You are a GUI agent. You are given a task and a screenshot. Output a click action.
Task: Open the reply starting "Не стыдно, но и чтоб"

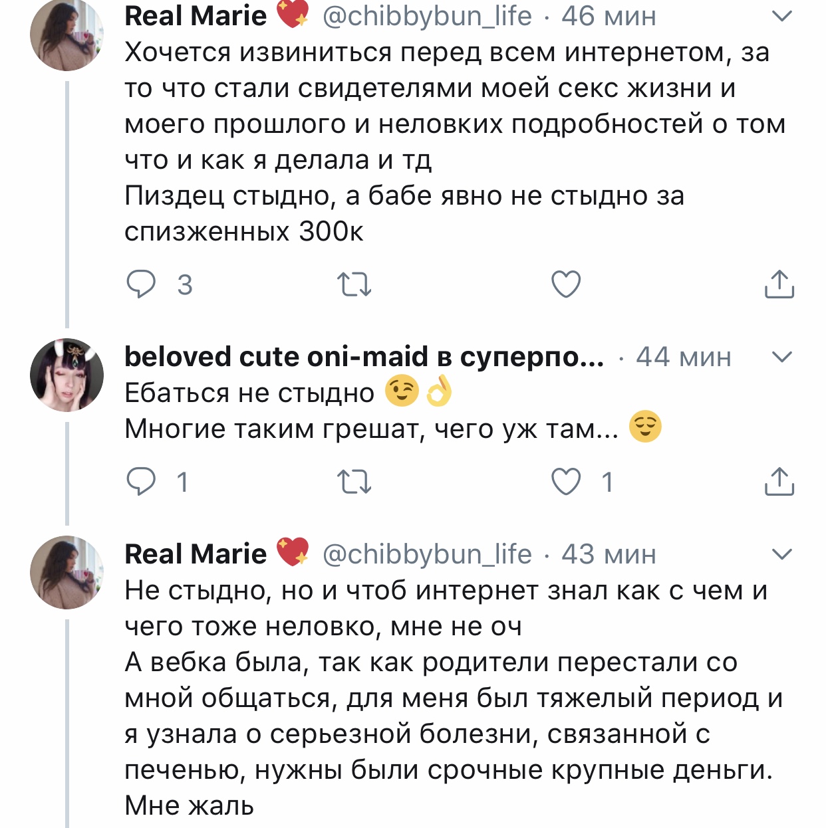point(446,698)
